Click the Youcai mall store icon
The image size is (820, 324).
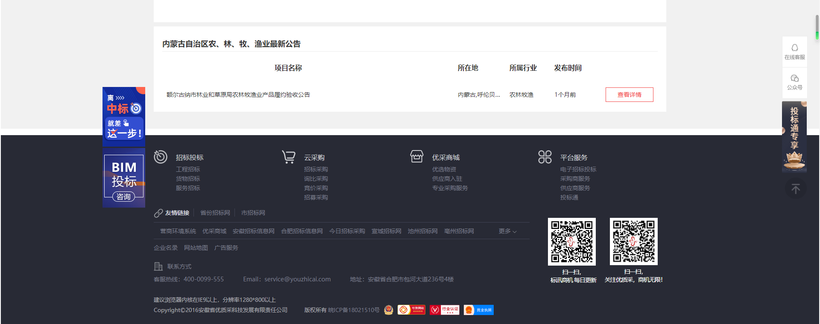pyautogui.click(x=417, y=157)
